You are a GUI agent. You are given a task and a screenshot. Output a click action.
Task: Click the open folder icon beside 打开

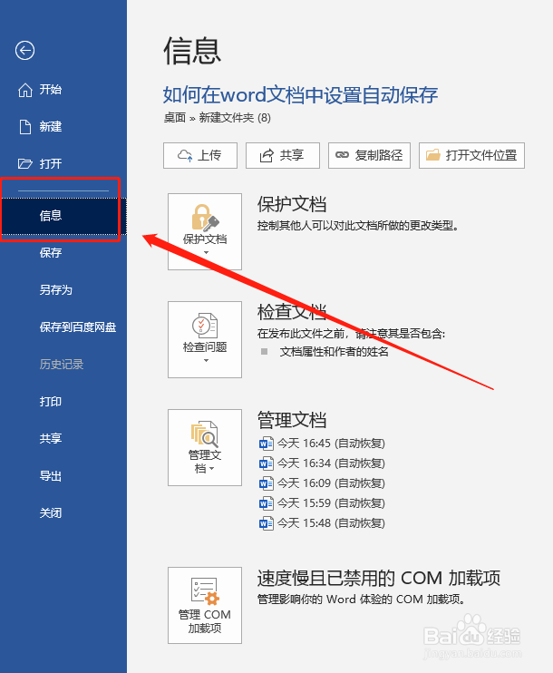pos(24,163)
